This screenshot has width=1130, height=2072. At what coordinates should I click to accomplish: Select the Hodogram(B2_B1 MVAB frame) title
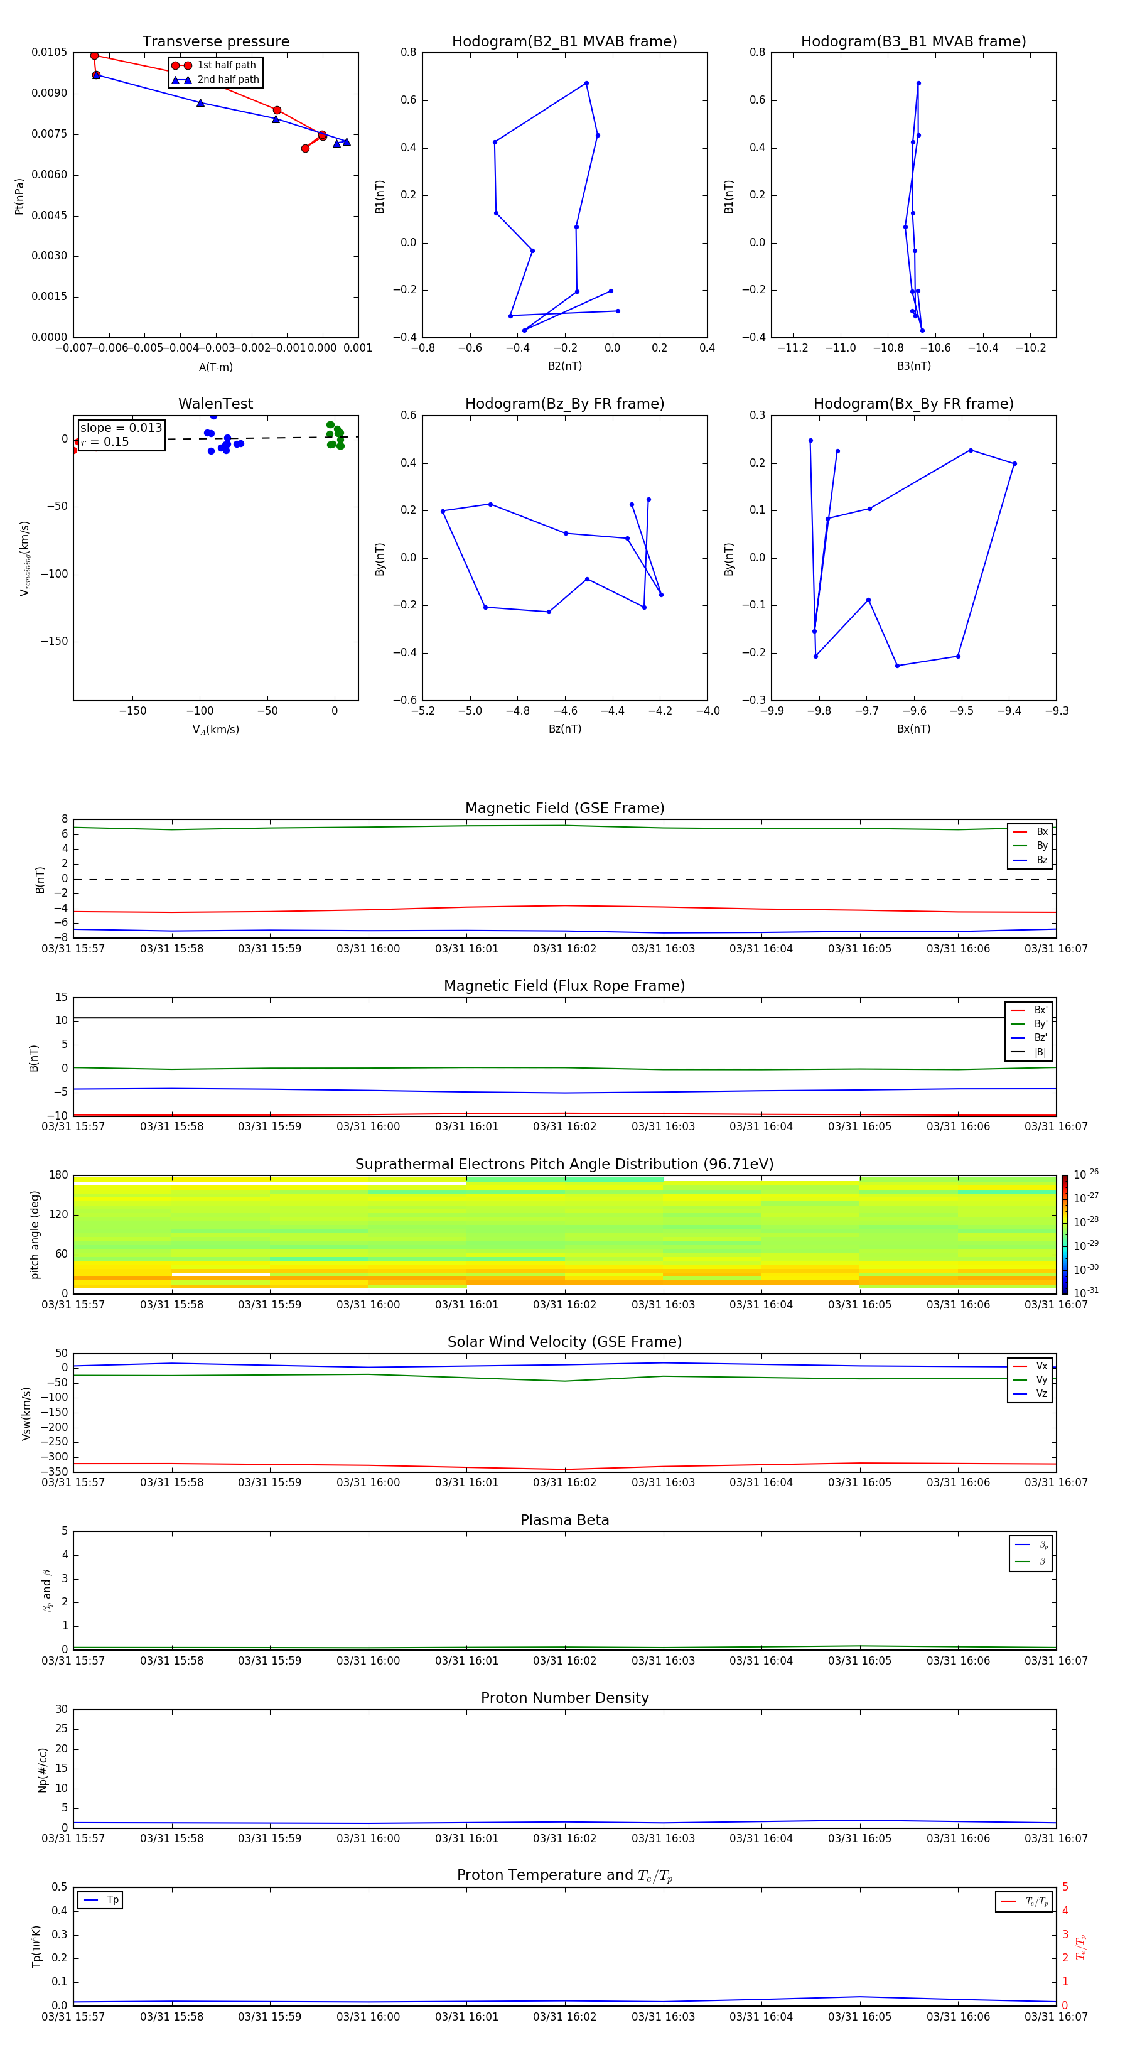[564, 42]
